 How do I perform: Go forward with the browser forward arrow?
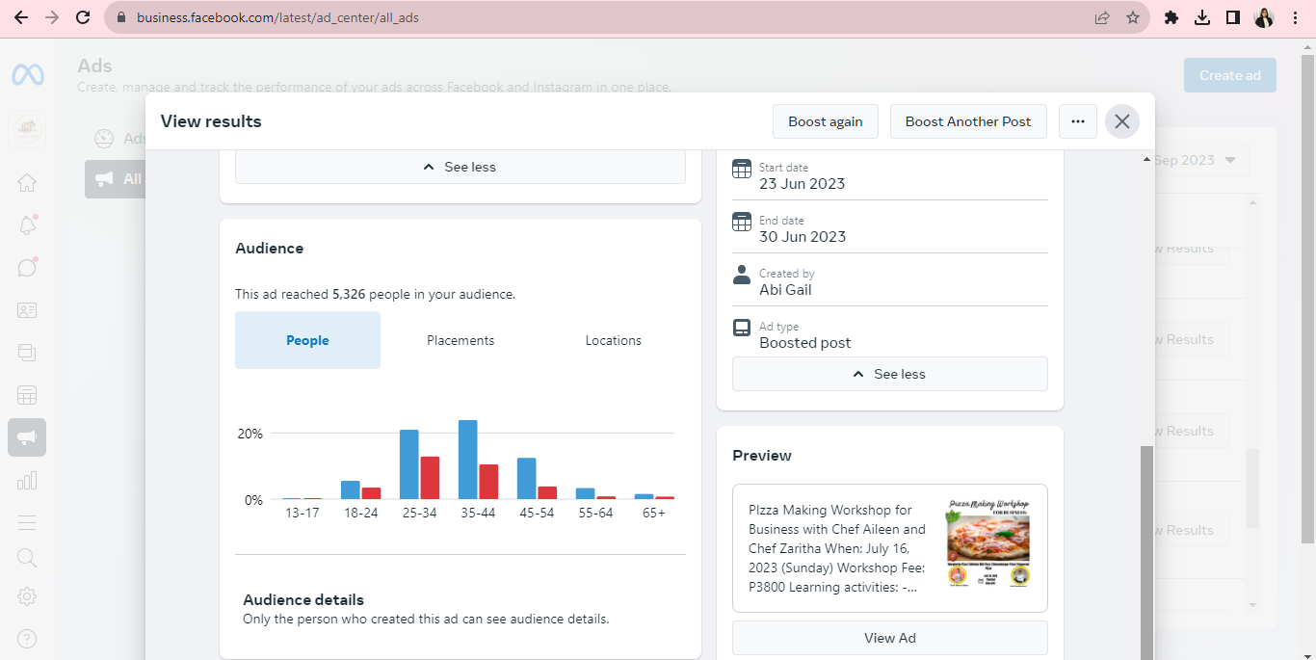(52, 17)
